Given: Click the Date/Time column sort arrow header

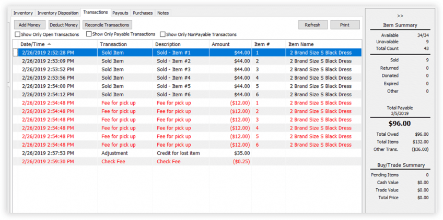Looking at the screenshot, I should coord(50,44).
